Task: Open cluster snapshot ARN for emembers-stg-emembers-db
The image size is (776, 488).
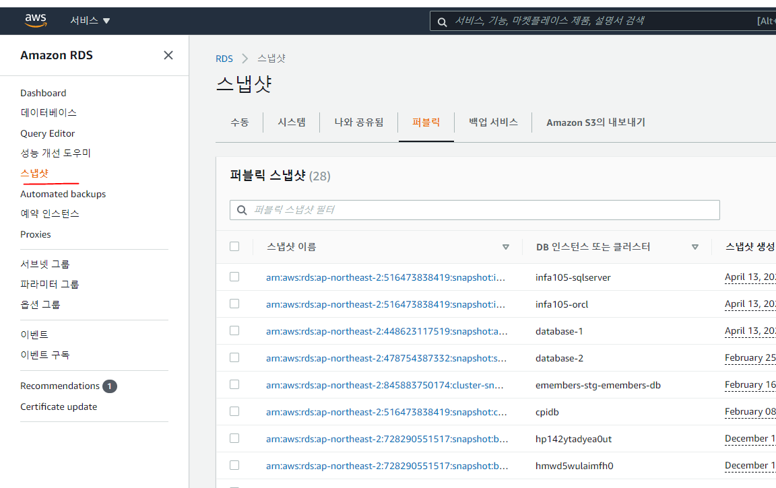Action: (x=385, y=385)
